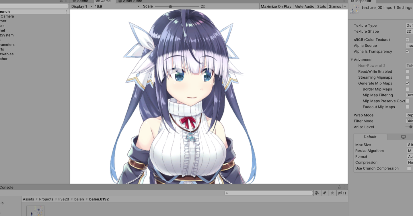Collapse the Advanced section
This screenshot has width=413, height=216.
[x=352, y=60]
